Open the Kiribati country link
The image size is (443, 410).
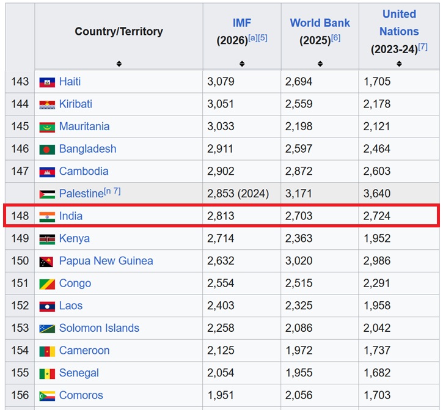75,104
